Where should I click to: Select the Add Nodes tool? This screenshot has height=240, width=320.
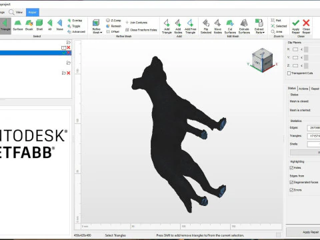click(x=178, y=27)
